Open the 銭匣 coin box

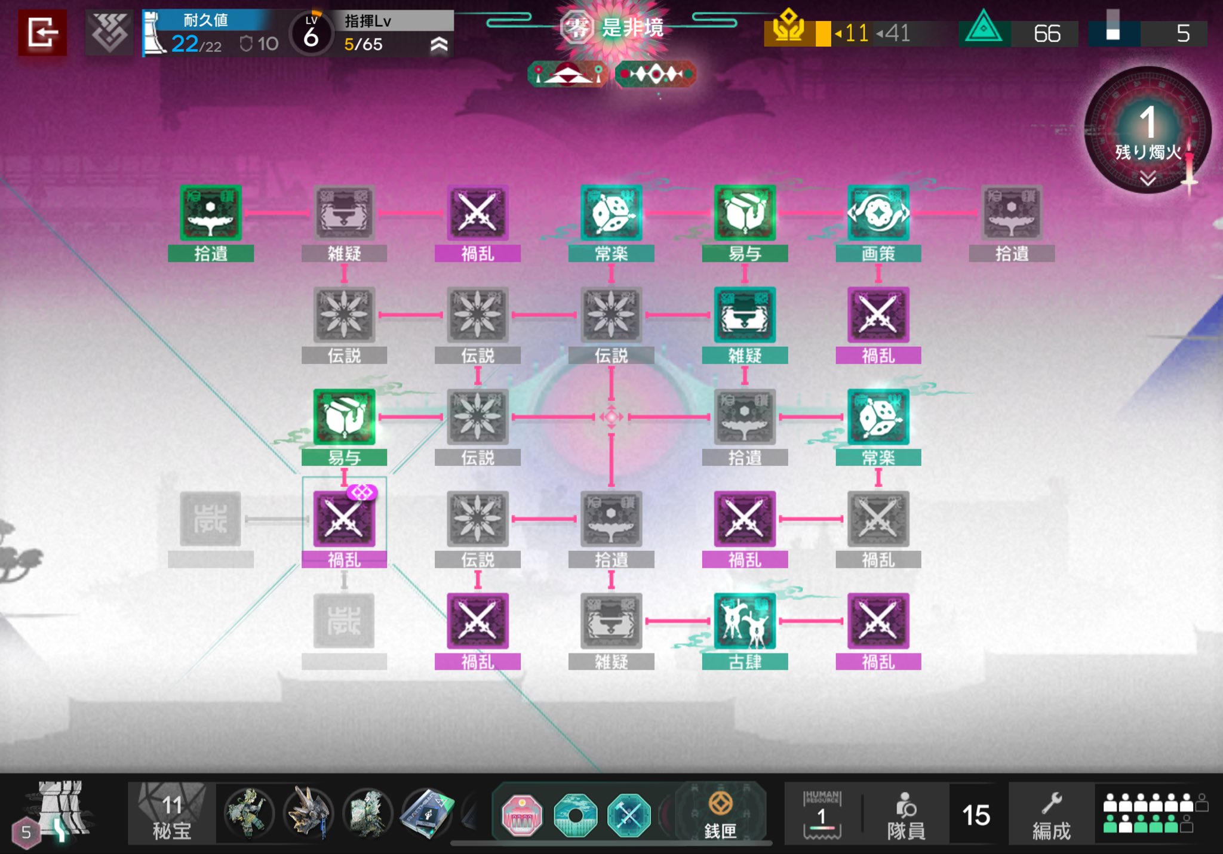click(x=720, y=813)
